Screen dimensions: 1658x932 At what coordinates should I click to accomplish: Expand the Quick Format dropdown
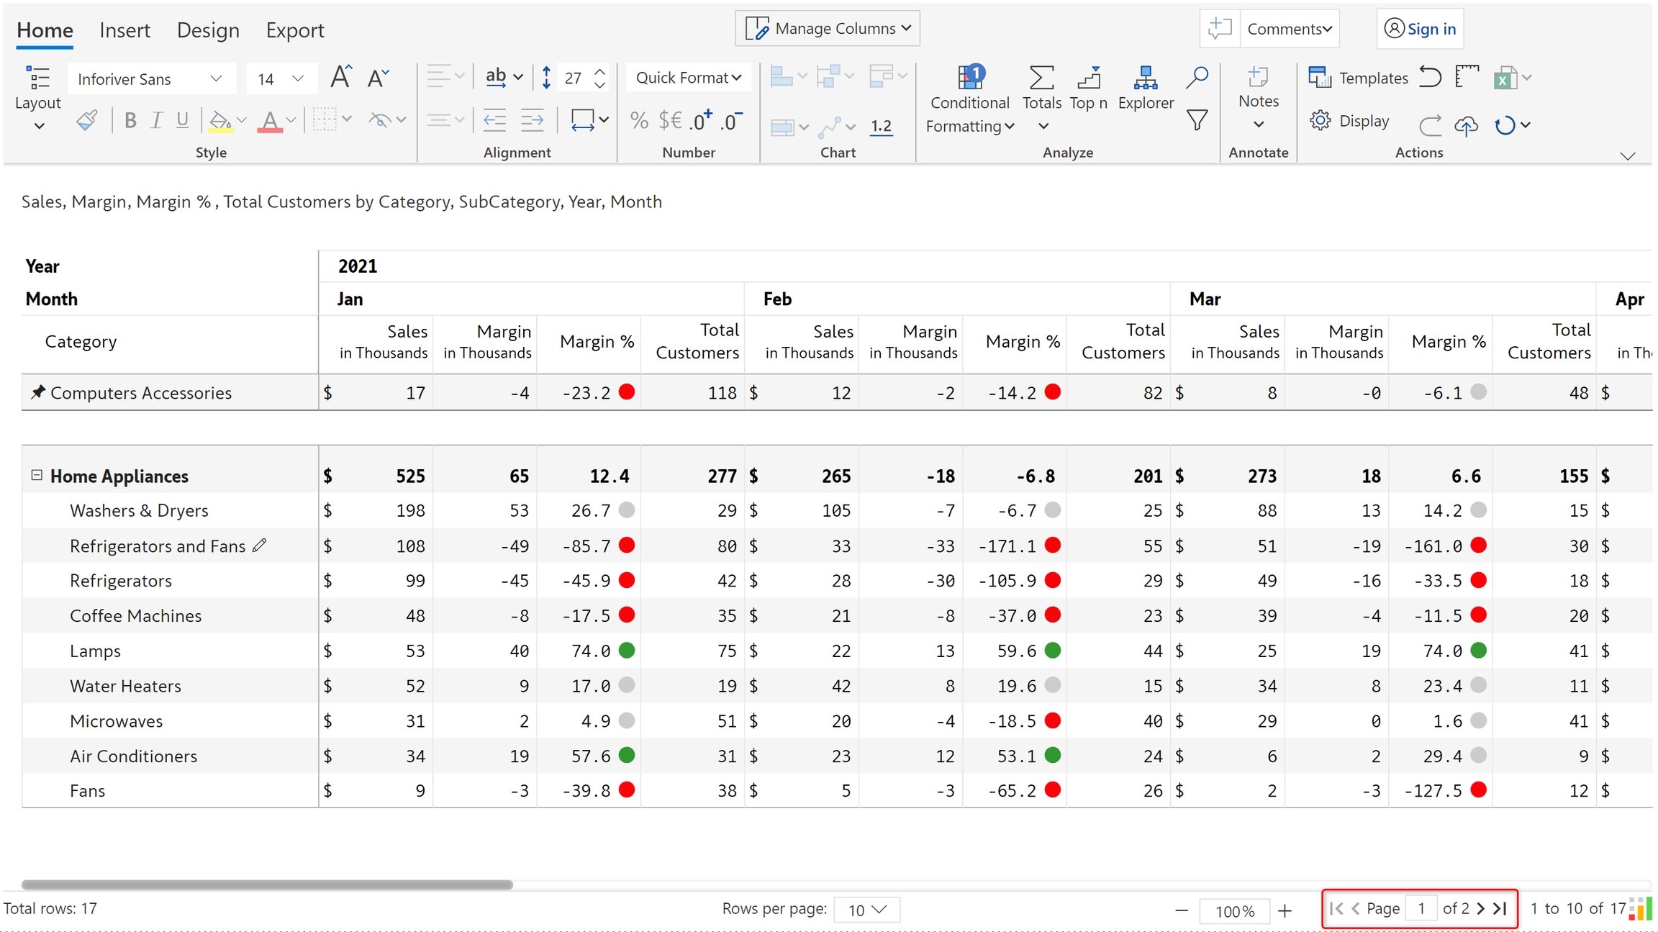click(x=688, y=78)
